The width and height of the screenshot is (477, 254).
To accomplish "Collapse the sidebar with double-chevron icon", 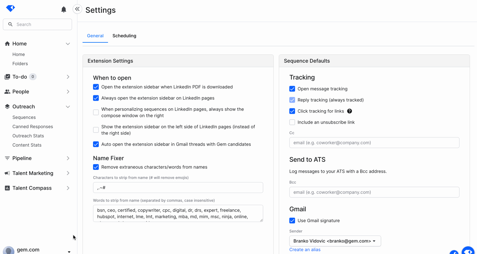I will click(77, 9).
